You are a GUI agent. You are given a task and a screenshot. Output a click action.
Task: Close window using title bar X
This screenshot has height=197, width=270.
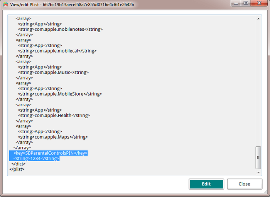coord(259,3)
